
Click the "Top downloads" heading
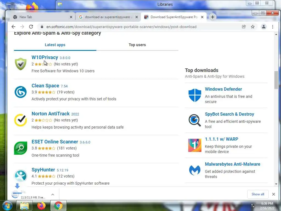point(202,70)
